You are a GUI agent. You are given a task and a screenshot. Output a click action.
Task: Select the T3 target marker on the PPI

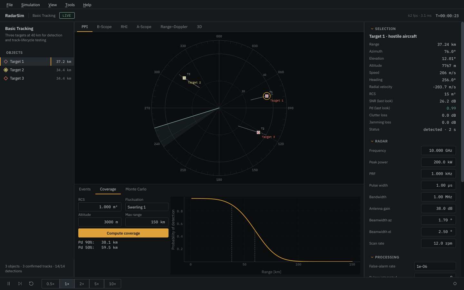tap(184, 78)
